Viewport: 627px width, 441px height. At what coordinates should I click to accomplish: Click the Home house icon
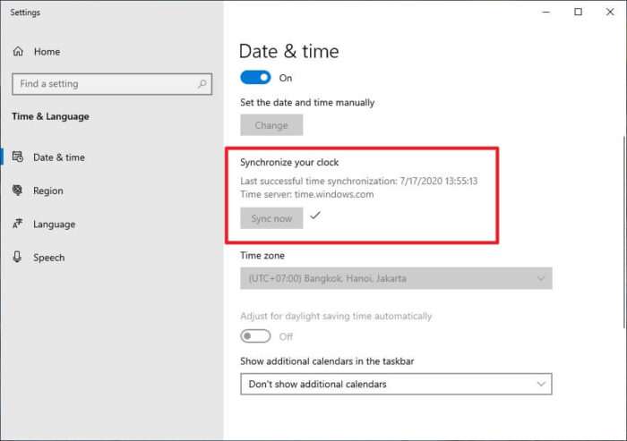click(18, 52)
